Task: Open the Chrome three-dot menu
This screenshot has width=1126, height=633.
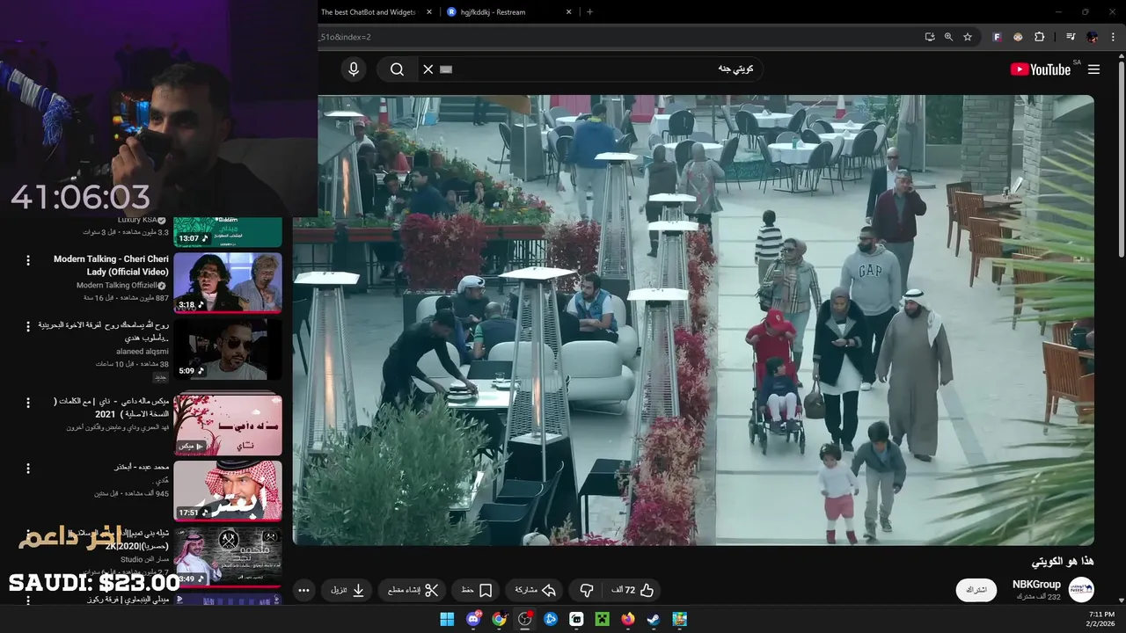Action: (x=1114, y=37)
